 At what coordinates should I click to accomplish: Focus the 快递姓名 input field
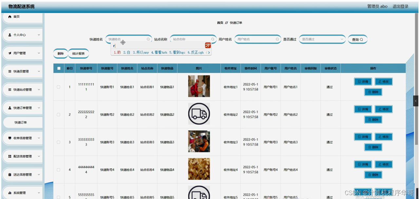pos(129,39)
